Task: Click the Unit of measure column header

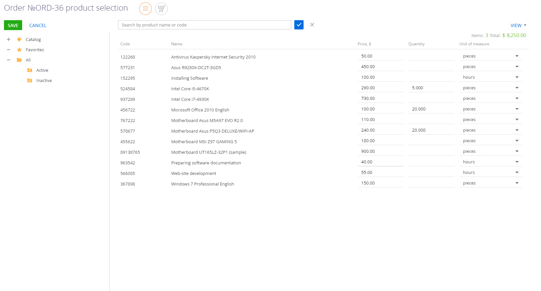Action: pos(474,44)
